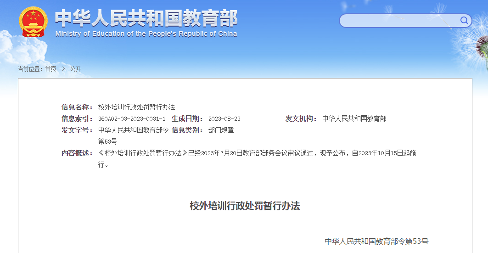488x253 pixels.
Task: Open the 公开 breadcrumb link
Action: tap(75, 69)
